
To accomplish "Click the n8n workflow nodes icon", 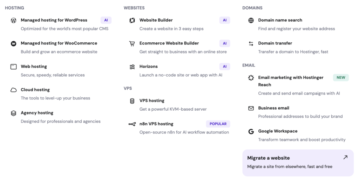I will point(132,124).
